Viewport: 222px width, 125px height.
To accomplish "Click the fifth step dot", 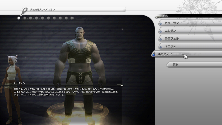I will click(42, 18).
